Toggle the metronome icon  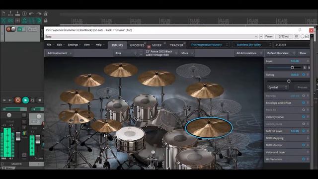[46, 13]
